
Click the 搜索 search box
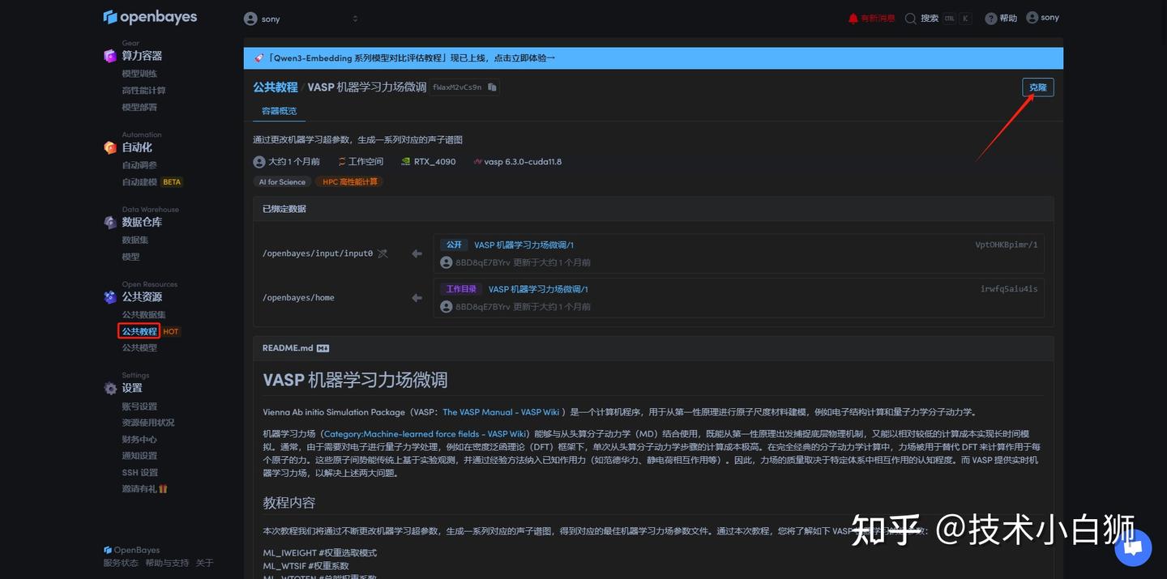(x=938, y=18)
